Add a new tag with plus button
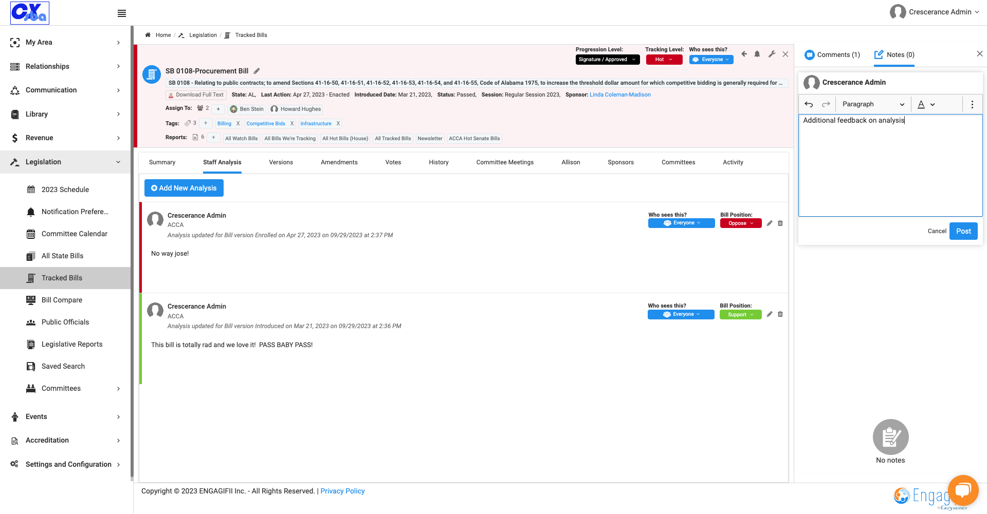The height and width of the screenshot is (514, 987). [206, 123]
